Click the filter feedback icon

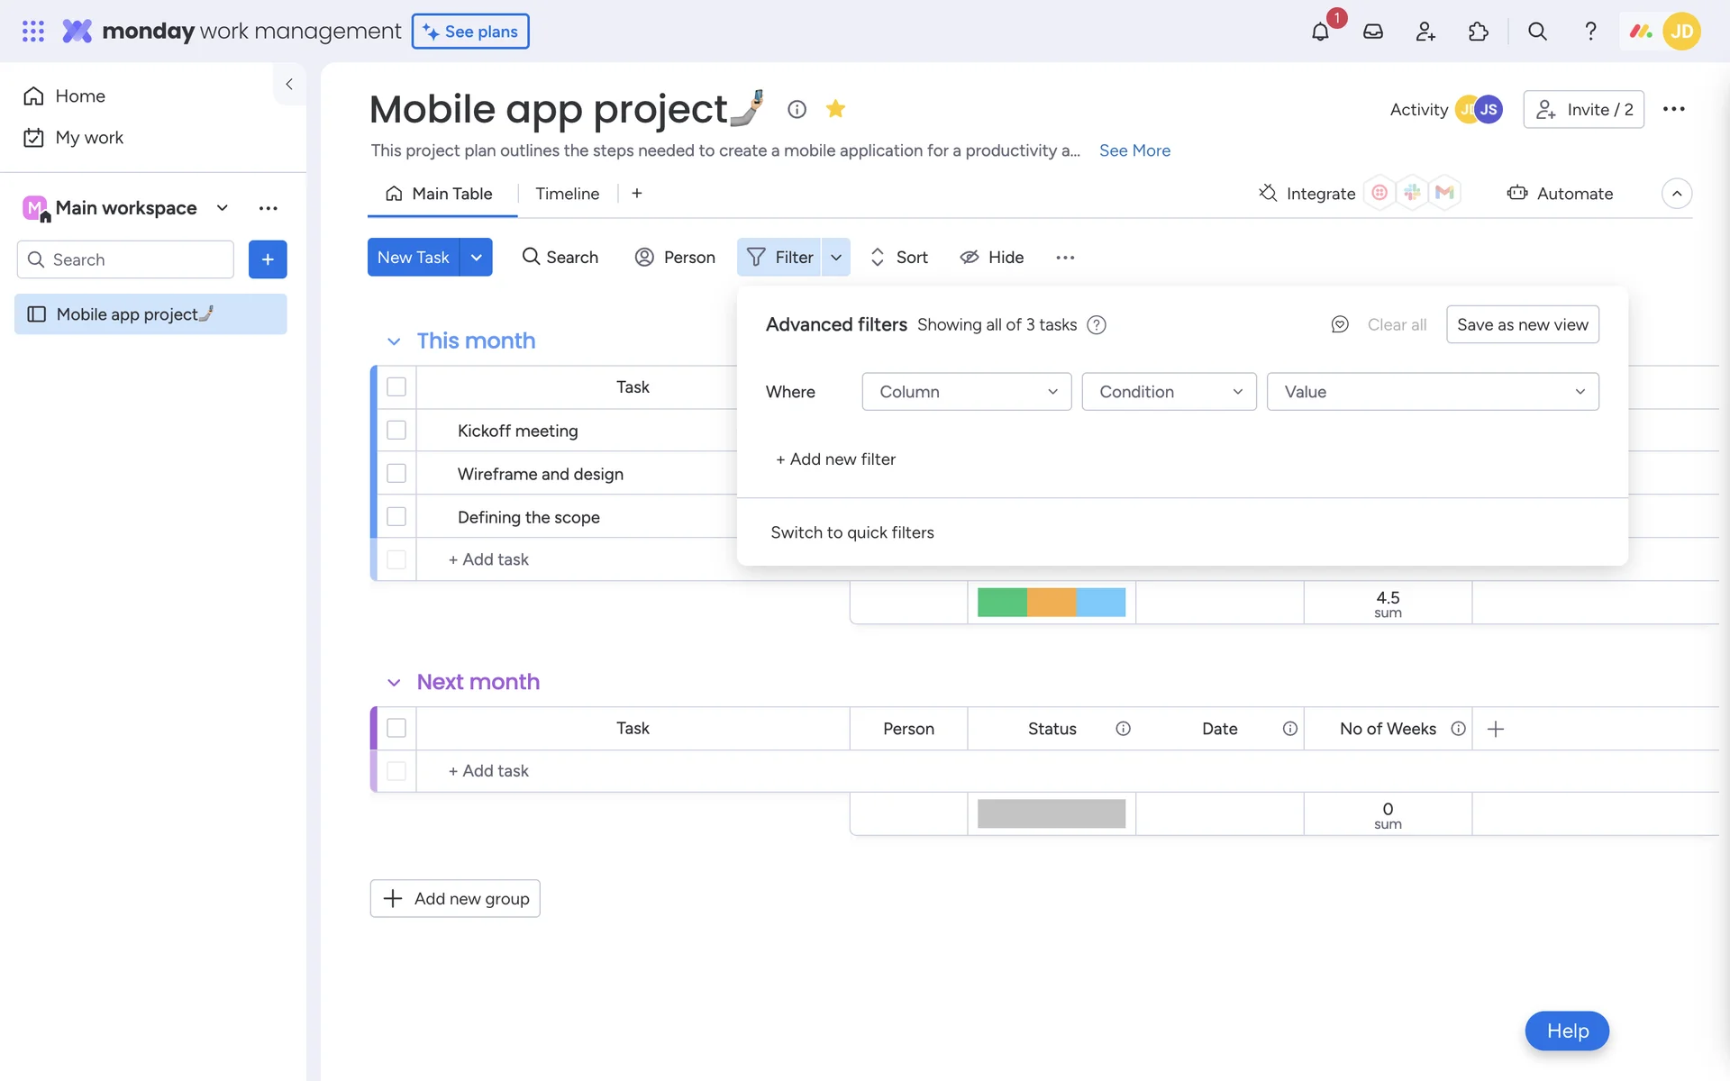click(x=1340, y=324)
